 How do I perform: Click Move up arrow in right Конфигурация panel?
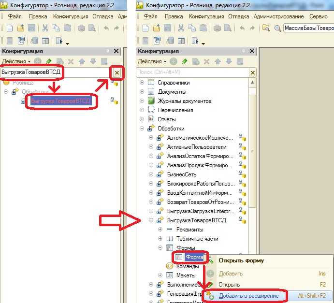[x=218, y=61]
